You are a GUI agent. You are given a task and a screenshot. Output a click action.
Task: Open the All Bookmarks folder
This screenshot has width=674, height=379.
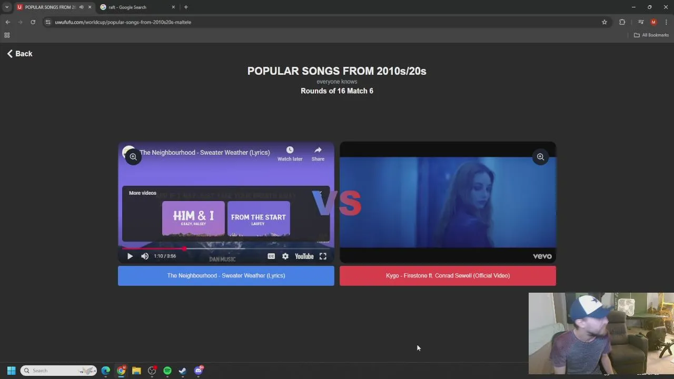[651, 35]
